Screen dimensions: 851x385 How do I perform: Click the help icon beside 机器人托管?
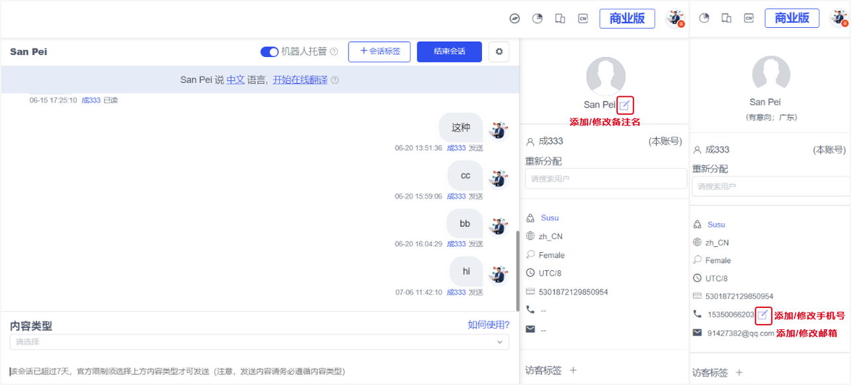pyautogui.click(x=334, y=52)
